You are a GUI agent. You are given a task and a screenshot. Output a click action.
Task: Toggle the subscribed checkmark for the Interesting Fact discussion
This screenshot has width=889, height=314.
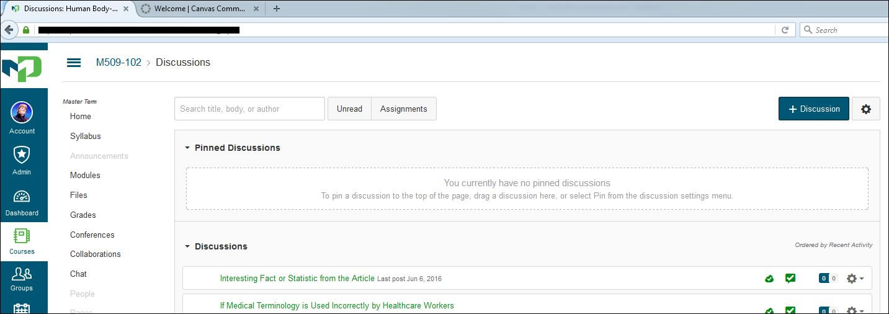(790, 278)
